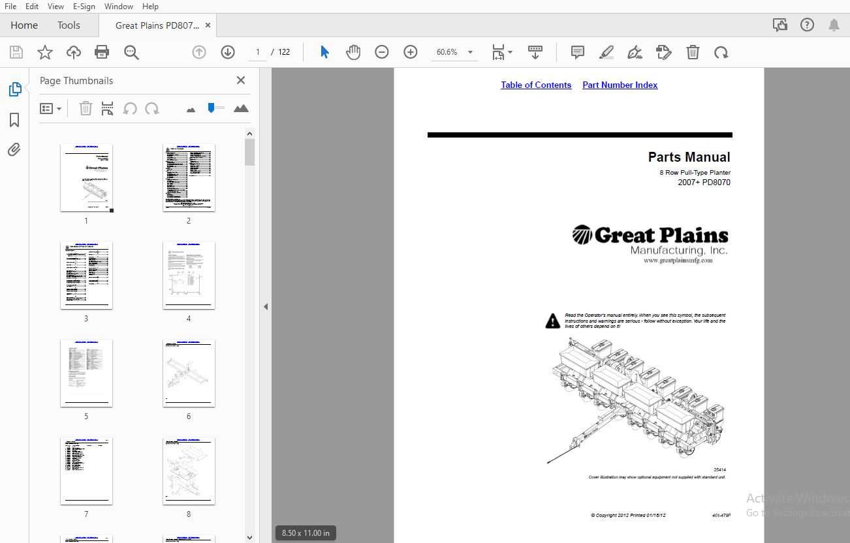The image size is (850, 543).
Task: Open the Window menu
Action: [x=119, y=6]
